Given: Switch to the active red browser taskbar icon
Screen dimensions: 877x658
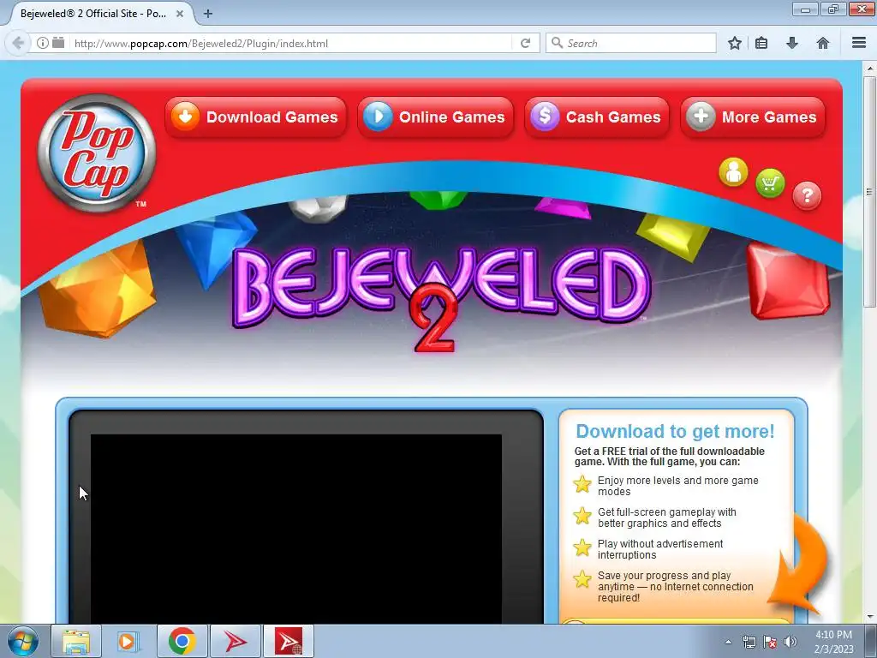Looking at the screenshot, I should (x=289, y=641).
